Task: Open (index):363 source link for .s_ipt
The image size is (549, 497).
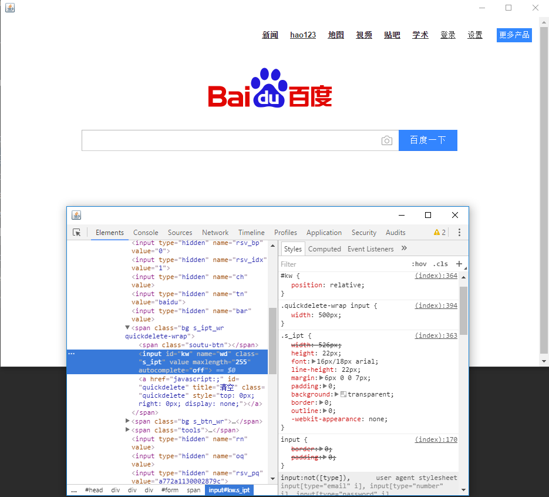Action: click(x=436, y=335)
